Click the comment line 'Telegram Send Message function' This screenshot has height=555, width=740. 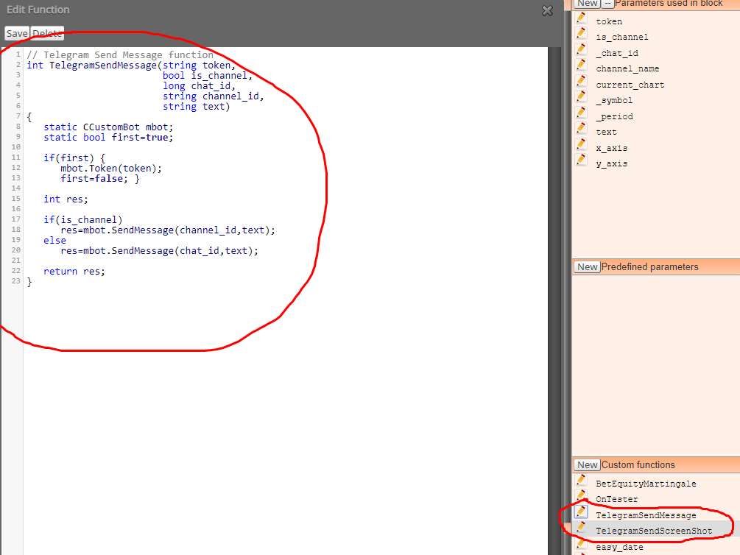120,55
